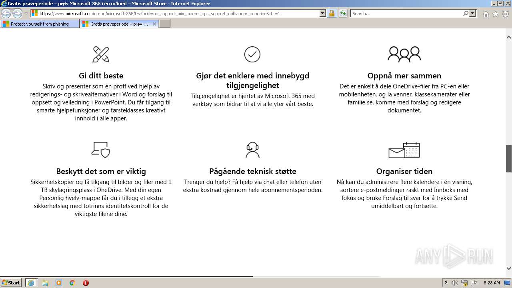
Task: Click the three people group icon
Action: pos(404,54)
